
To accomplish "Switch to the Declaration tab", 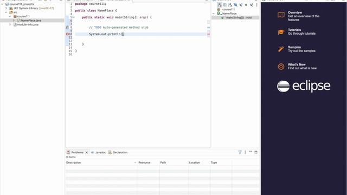I will pyautogui.click(x=120, y=152).
